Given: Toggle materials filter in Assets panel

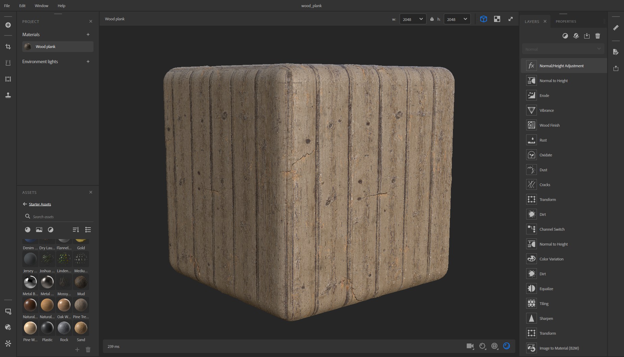Looking at the screenshot, I should 28,230.
